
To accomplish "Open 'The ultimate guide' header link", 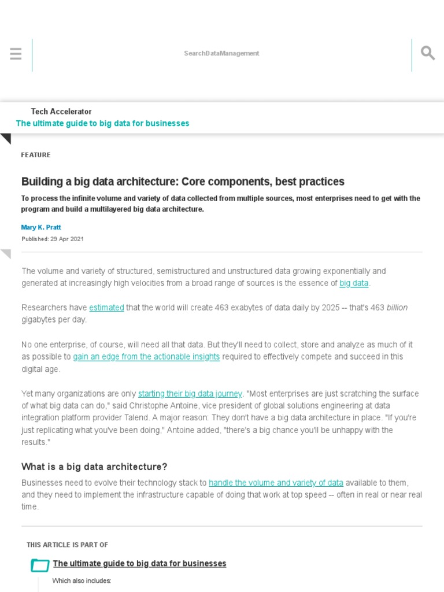I will click(x=102, y=123).
